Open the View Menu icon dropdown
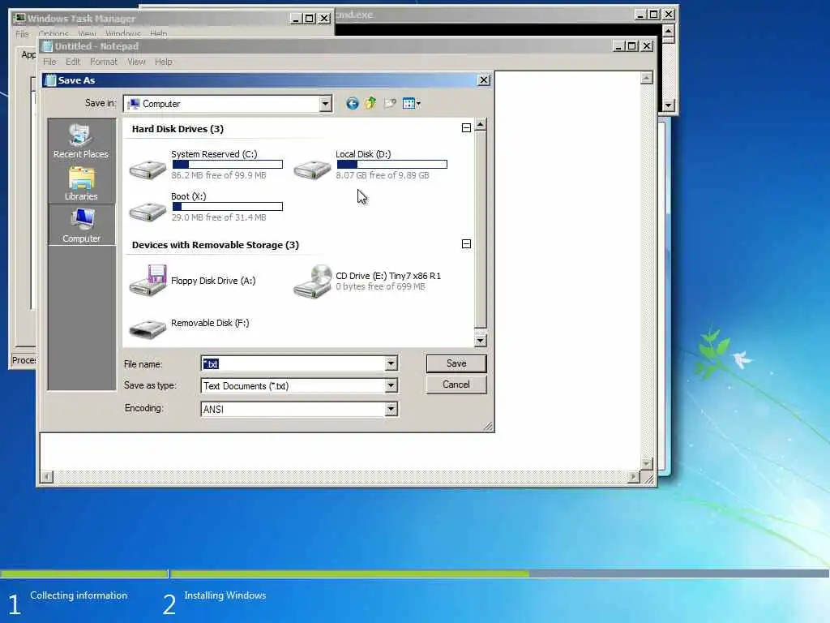The image size is (830, 623). coord(411,104)
